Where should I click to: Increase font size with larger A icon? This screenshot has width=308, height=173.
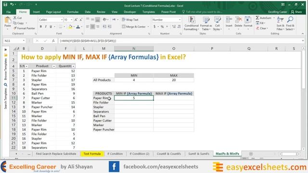pyautogui.click(x=76, y=20)
